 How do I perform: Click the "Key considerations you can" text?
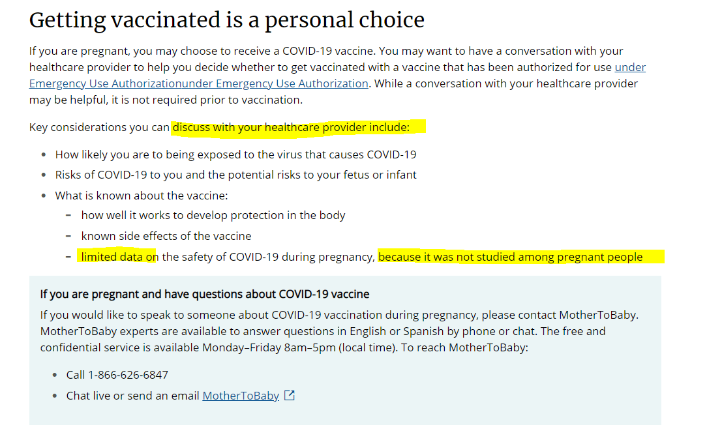tap(99, 127)
